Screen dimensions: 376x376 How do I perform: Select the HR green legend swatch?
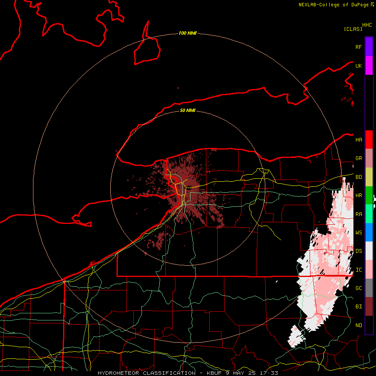click(369, 196)
